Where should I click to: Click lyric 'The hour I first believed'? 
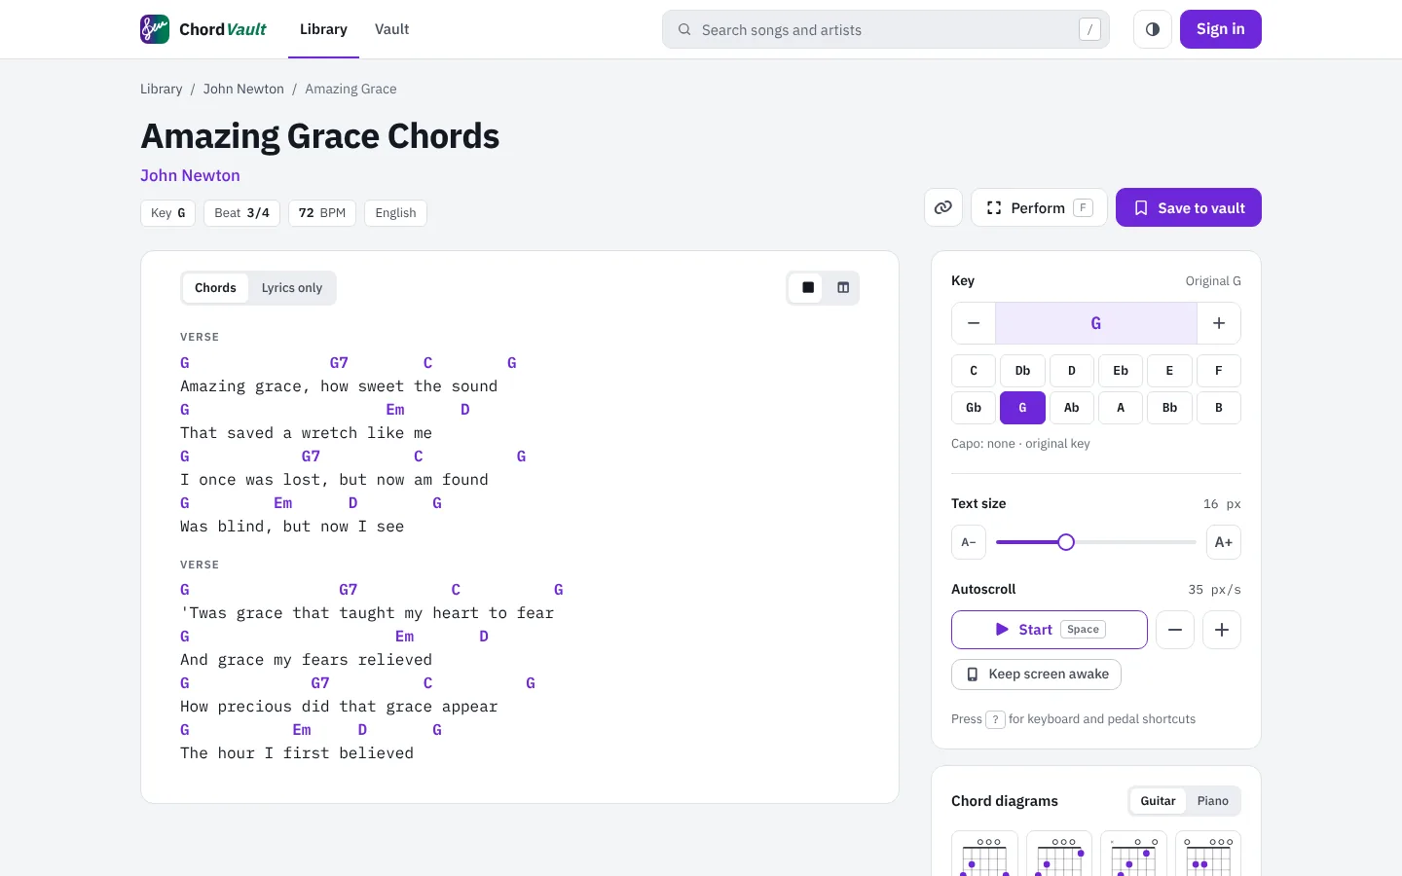[297, 753]
